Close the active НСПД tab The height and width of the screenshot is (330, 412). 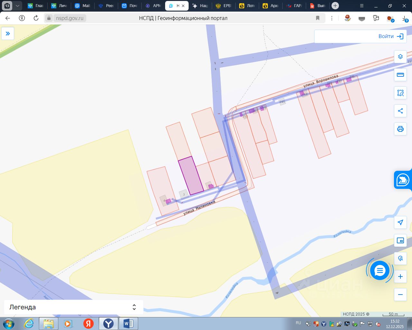coord(183,6)
